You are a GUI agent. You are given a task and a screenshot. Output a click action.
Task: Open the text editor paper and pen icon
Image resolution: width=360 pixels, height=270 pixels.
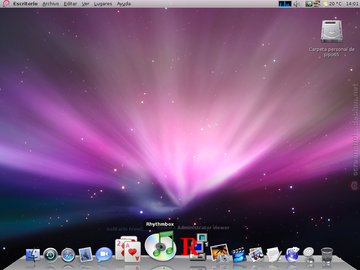(x=274, y=255)
